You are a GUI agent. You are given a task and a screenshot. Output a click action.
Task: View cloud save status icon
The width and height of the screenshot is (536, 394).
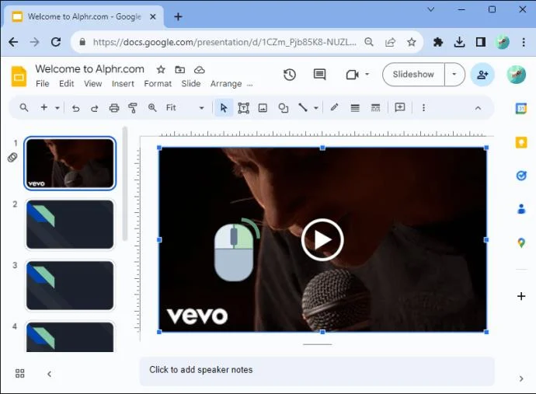coord(200,70)
